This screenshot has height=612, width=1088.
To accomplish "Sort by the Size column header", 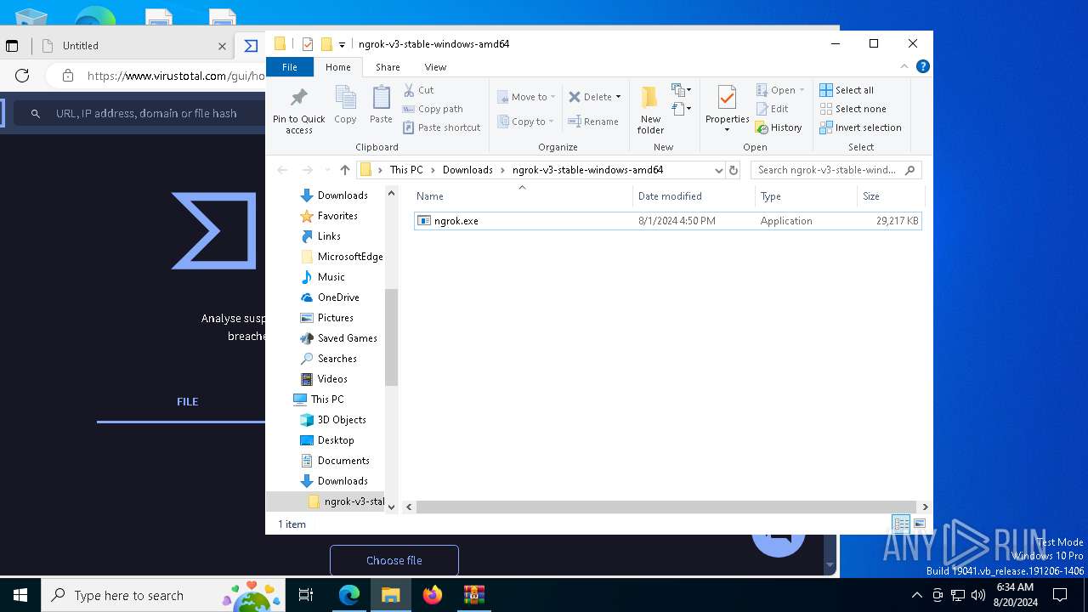I will click(890, 196).
